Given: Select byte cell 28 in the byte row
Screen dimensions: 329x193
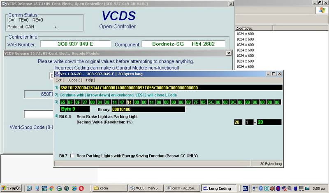Looking at the screenshot, I should [107, 102].
